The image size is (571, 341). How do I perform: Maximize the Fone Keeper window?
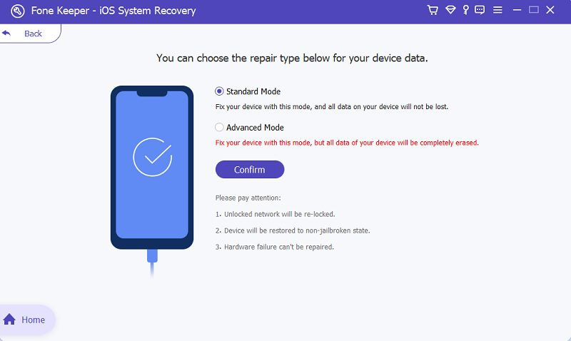[x=533, y=11]
